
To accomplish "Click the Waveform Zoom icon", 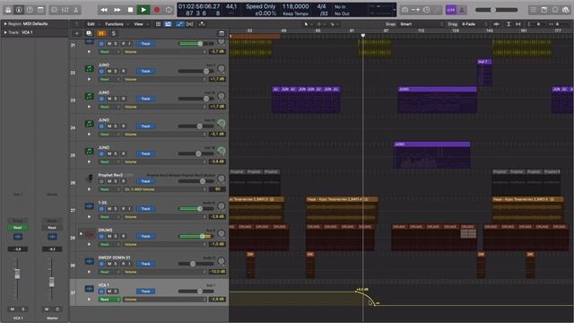I will tap(497, 24).
